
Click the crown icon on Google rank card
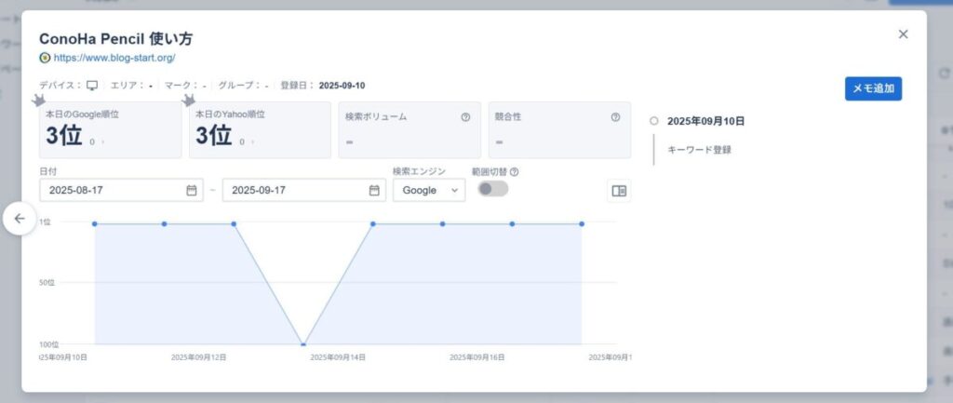pyautogui.click(x=38, y=100)
